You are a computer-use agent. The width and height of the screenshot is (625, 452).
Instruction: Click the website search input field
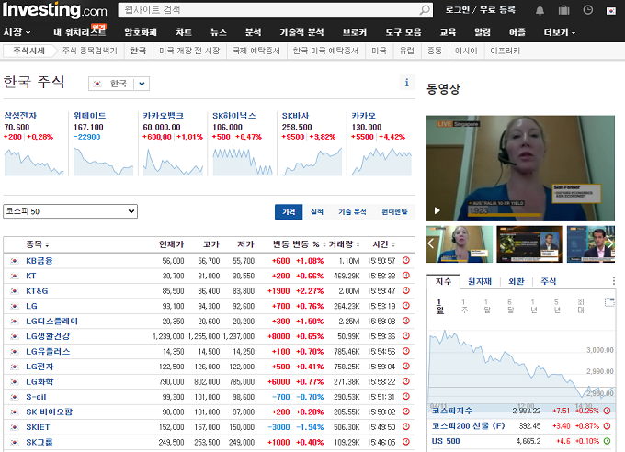point(269,10)
